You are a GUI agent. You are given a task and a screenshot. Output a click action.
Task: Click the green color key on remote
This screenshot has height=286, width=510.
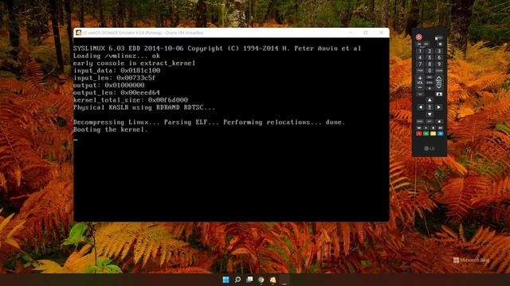tap(426, 133)
